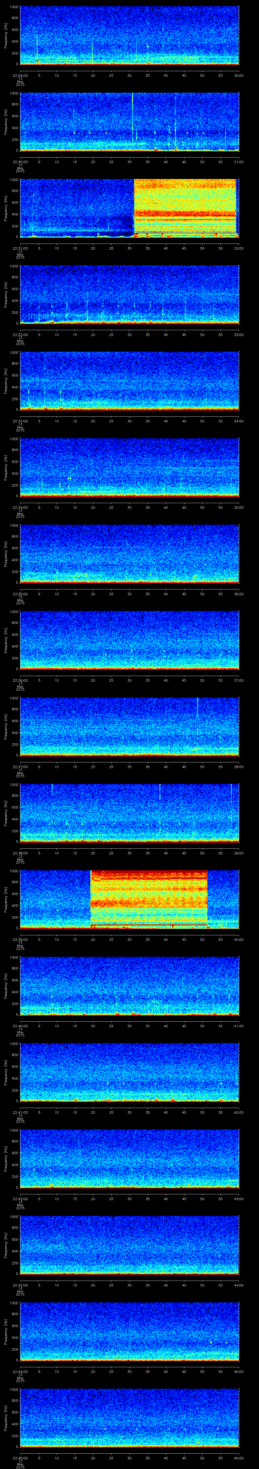Click the 40:00 end time label

coord(239,939)
